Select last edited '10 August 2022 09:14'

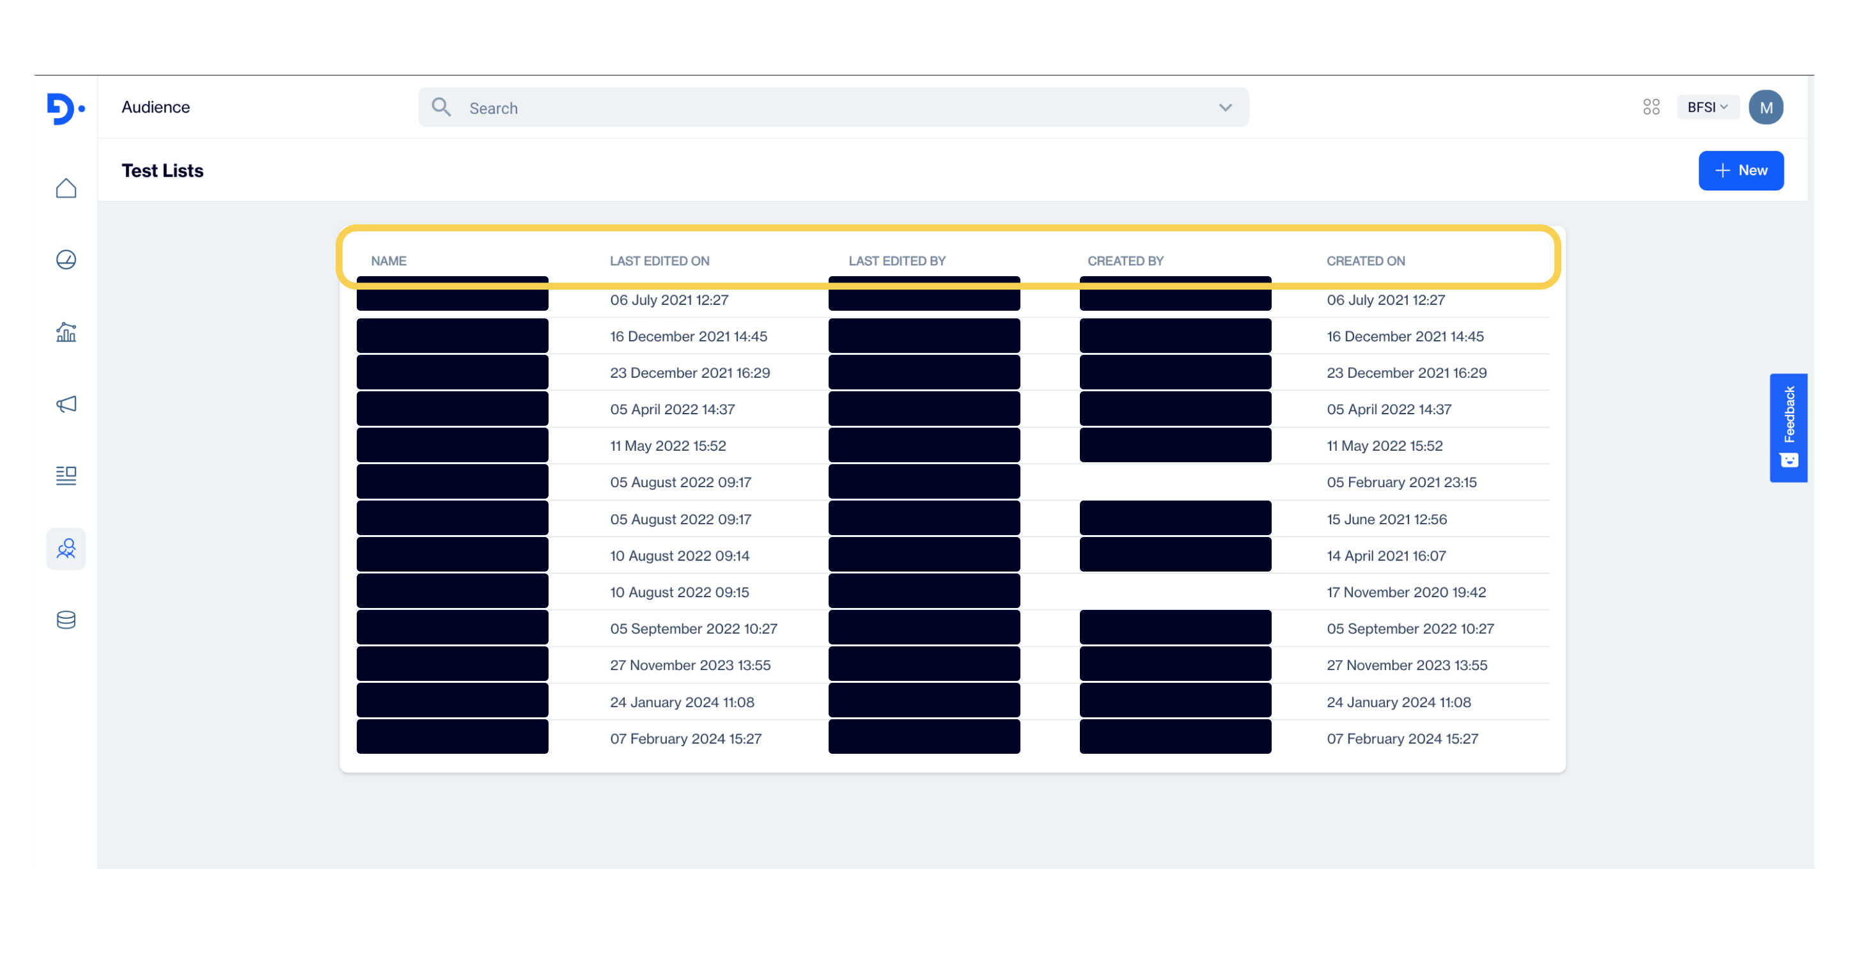pyautogui.click(x=679, y=556)
